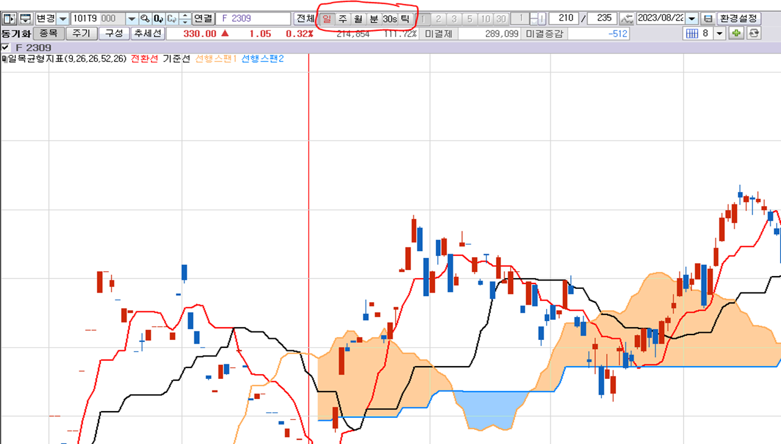Click the 0.32% change rate value

[299, 34]
